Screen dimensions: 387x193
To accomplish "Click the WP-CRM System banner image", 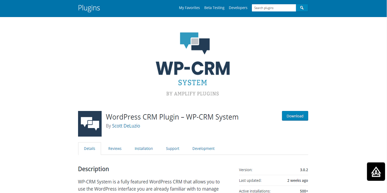I will click(x=193, y=64).
